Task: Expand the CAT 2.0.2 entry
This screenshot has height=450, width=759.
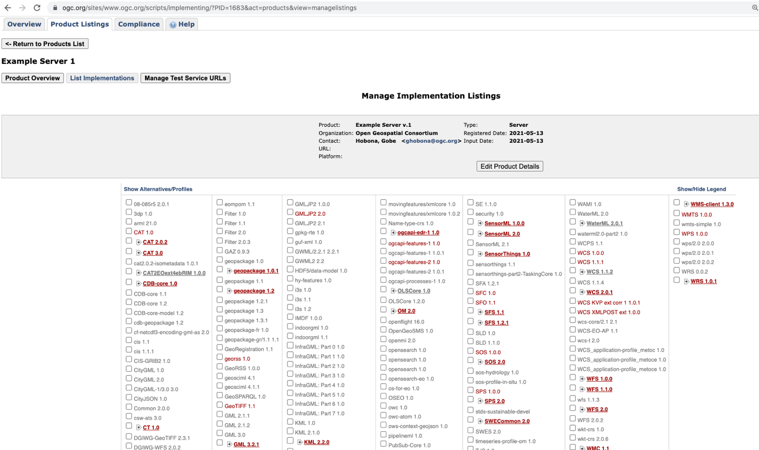Action: [x=139, y=242]
